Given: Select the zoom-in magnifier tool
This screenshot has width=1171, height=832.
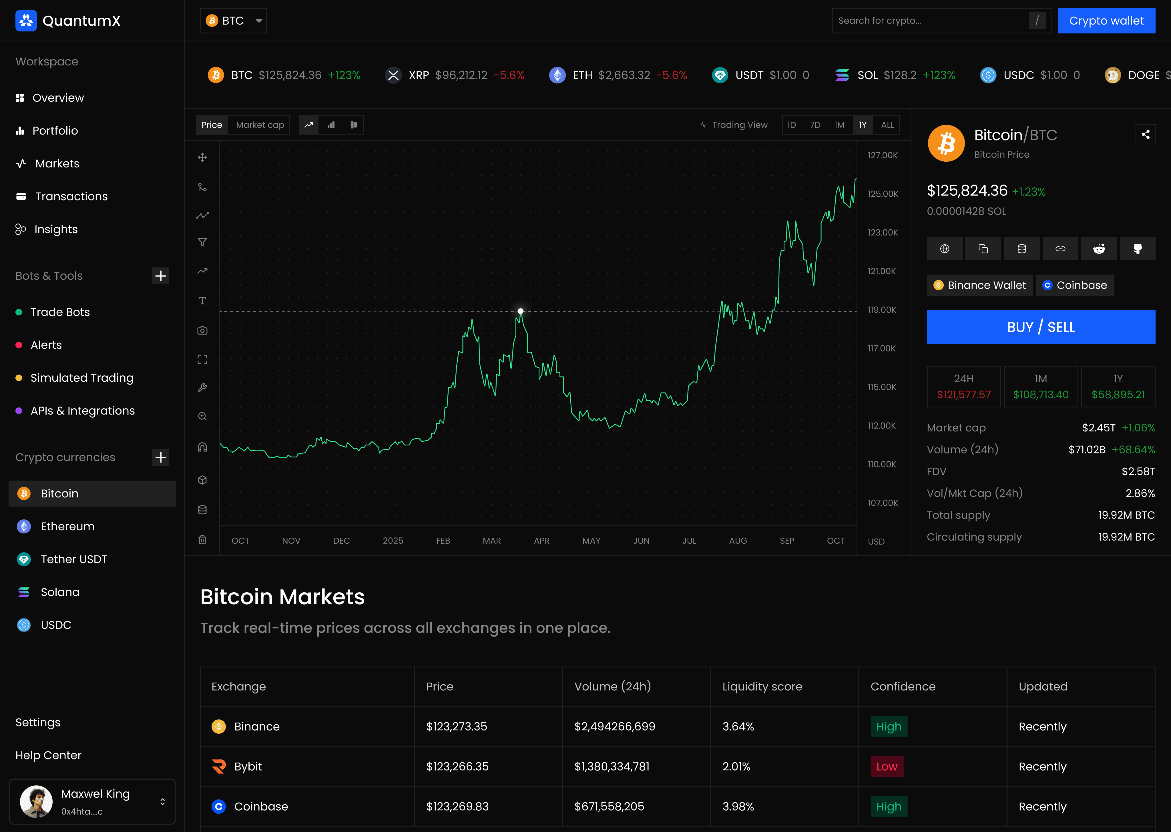Looking at the screenshot, I should click(x=202, y=417).
